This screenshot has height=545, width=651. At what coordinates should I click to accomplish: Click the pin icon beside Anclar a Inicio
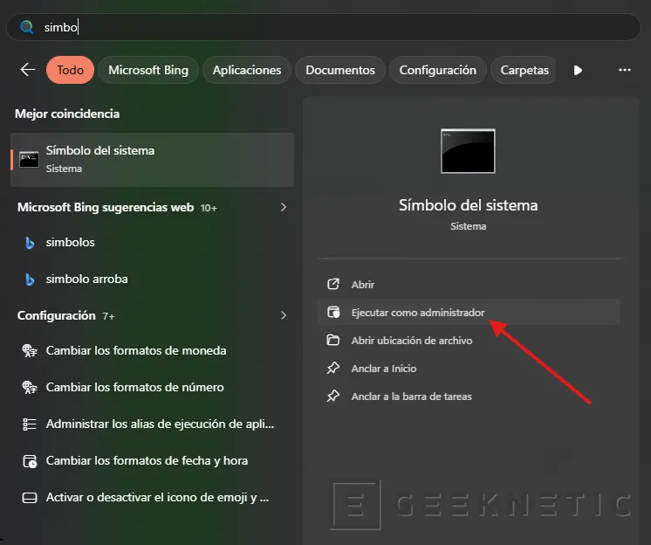click(x=333, y=368)
